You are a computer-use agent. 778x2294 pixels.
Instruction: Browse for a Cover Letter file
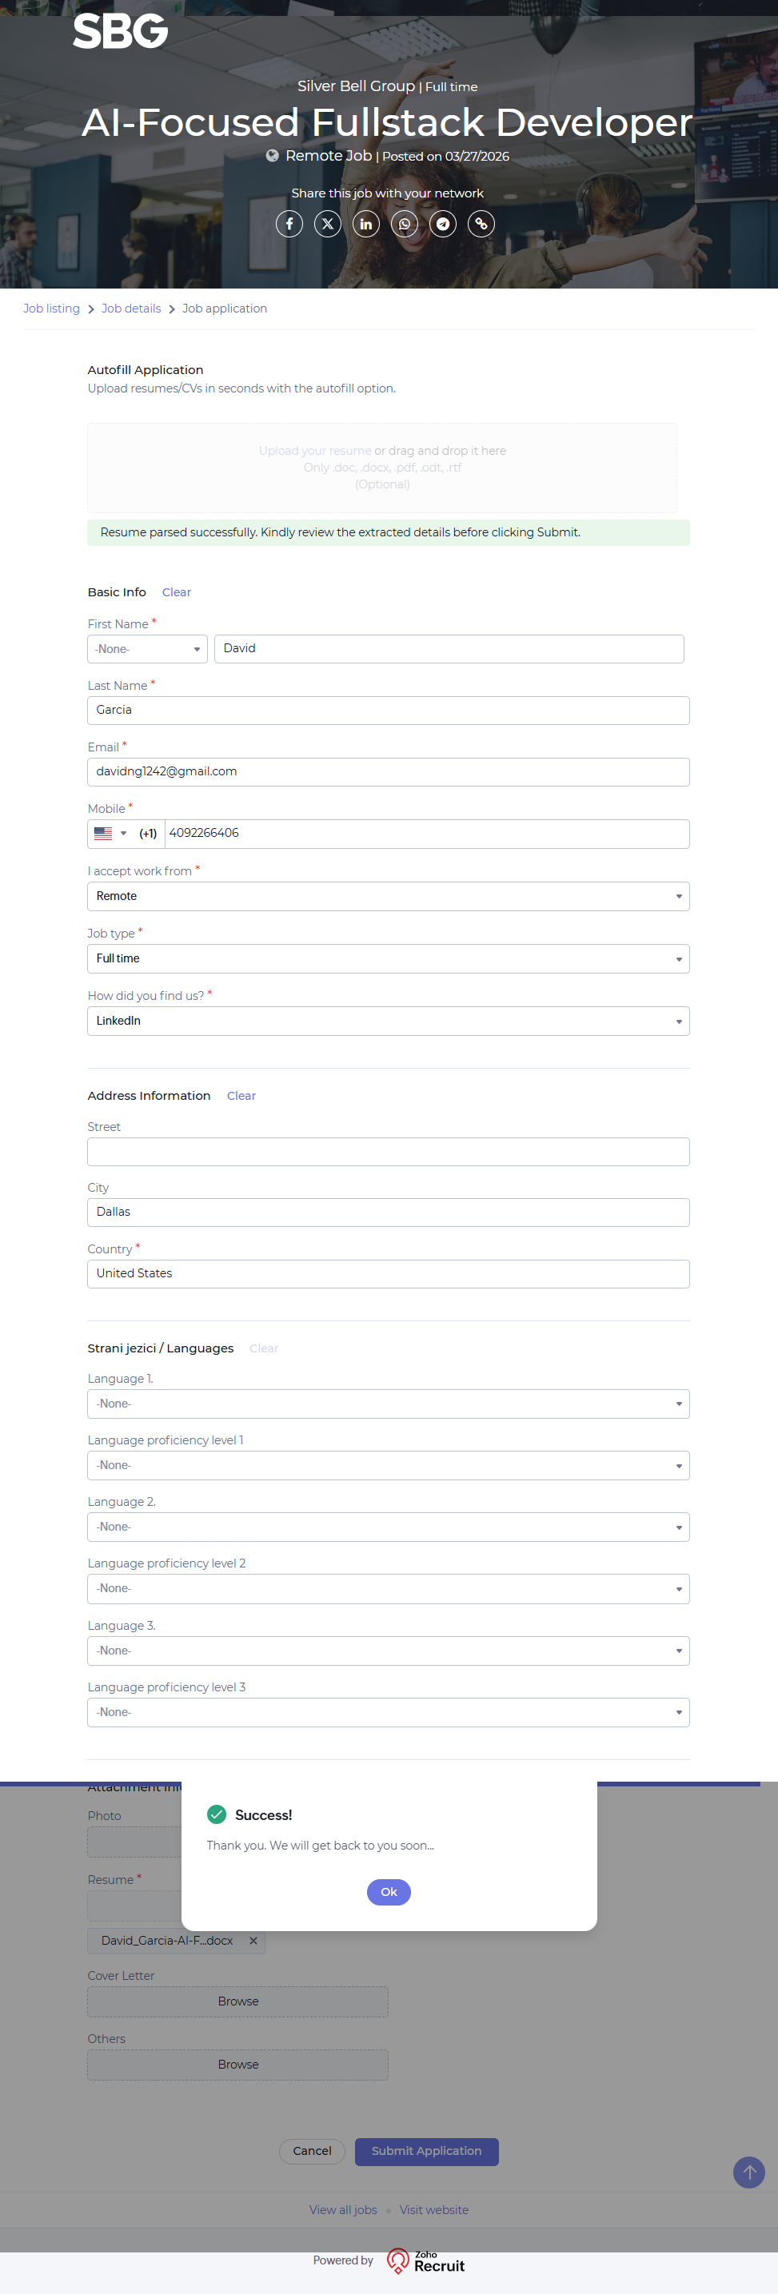238,2001
